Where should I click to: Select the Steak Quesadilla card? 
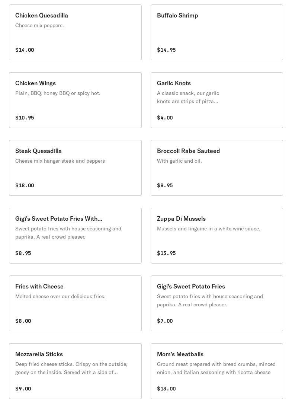coord(75,168)
